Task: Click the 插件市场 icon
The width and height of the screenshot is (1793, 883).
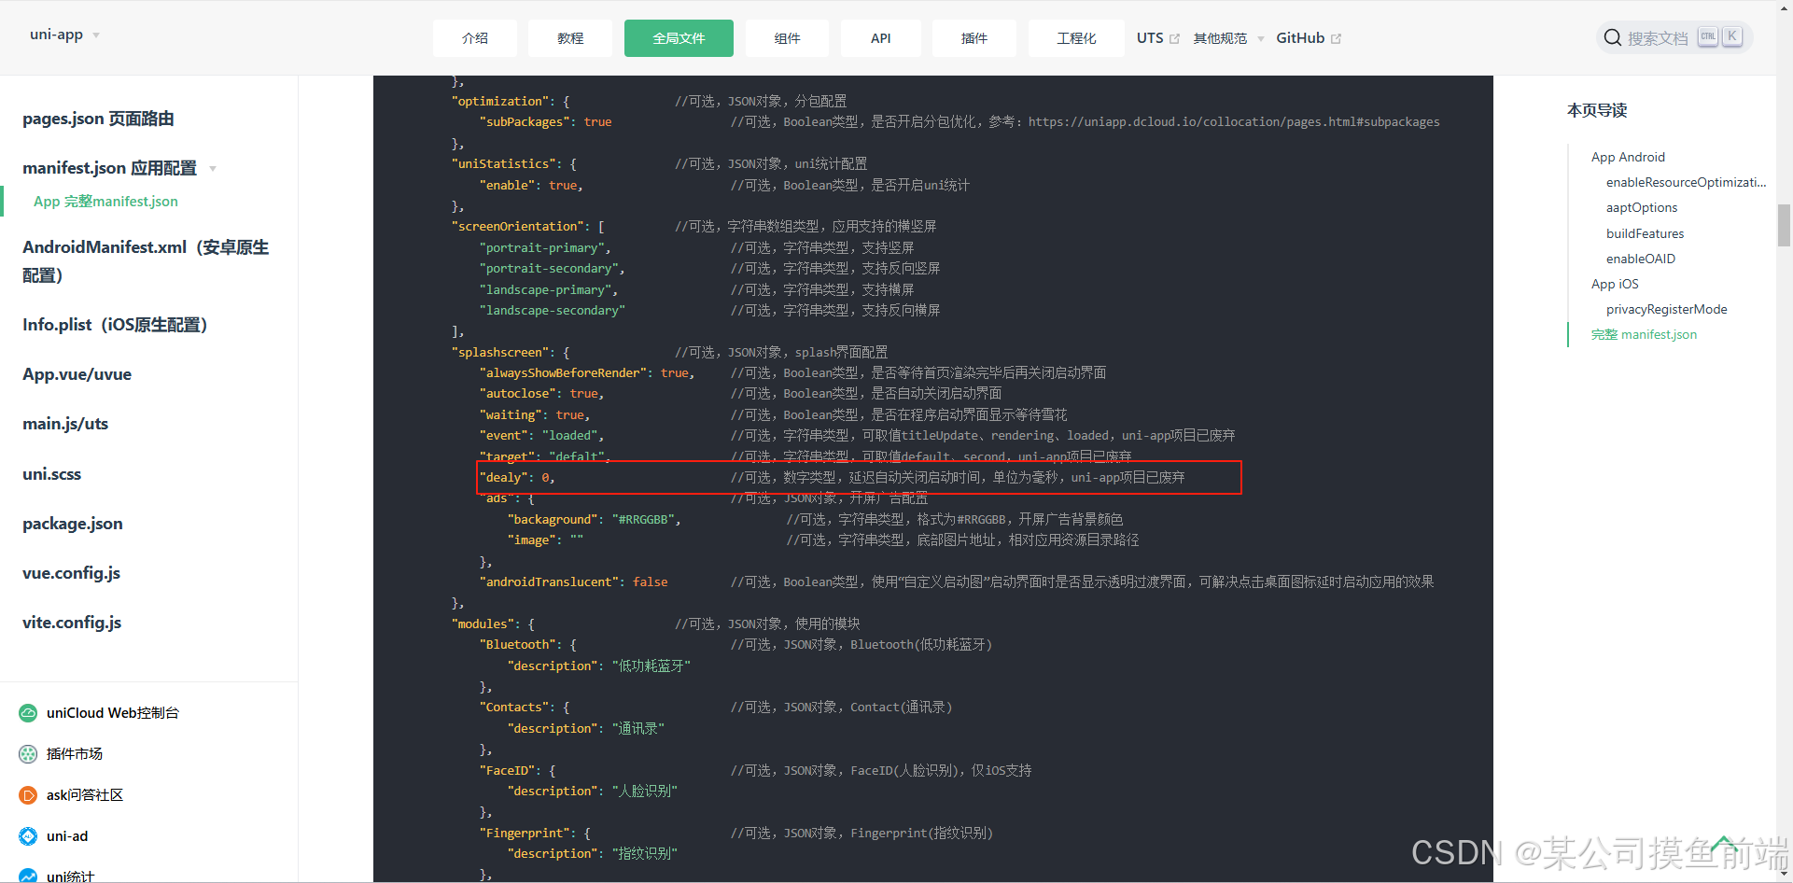Action: pos(28,754)
